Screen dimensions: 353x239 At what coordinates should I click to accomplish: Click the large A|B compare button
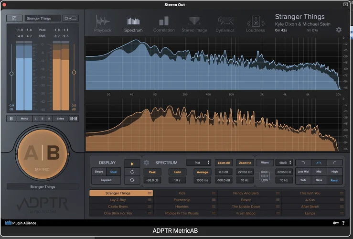(x=42, y=154)
